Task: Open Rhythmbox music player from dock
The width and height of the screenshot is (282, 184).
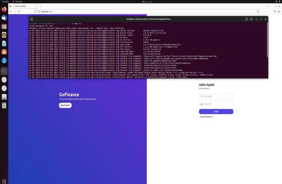Action: [x=4, y=35]
